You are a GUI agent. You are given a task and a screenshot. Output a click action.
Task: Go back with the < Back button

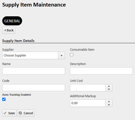[x=9, y=30]
